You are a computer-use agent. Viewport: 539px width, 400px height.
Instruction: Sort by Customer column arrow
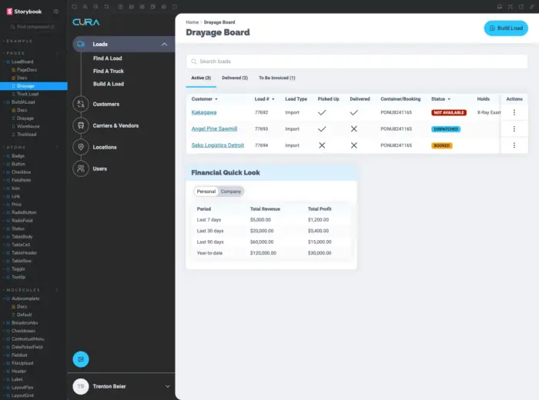click(x=216, y=99)
